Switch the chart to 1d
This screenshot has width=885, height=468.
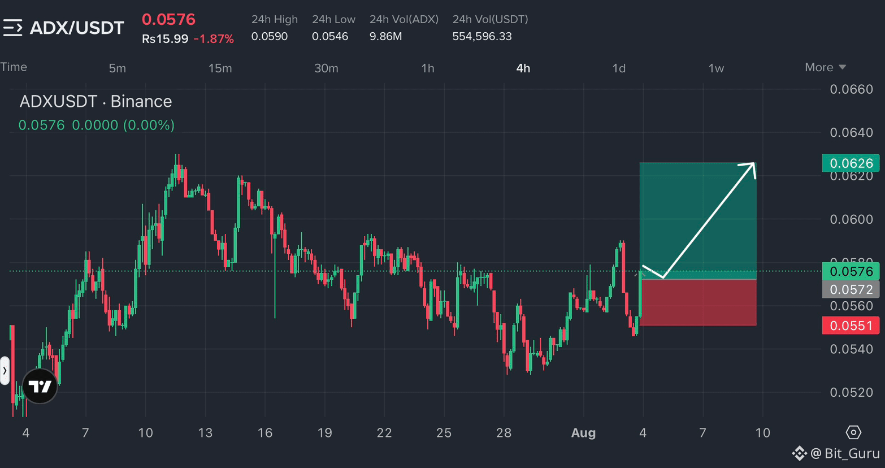pos(619,68)
